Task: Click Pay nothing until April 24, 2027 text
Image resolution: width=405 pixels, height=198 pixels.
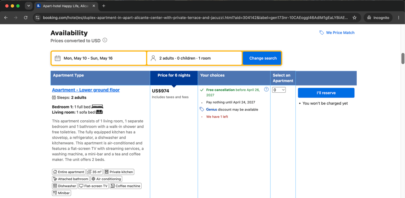Action: (231, 102)
